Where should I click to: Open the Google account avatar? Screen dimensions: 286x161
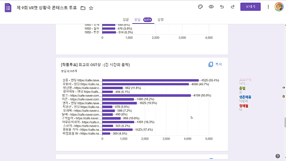coord(279,7)
